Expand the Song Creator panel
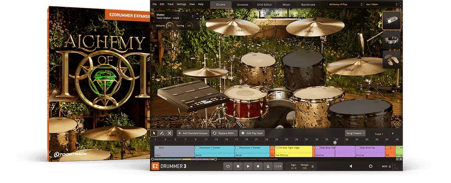451x183 pixels. 355,133
